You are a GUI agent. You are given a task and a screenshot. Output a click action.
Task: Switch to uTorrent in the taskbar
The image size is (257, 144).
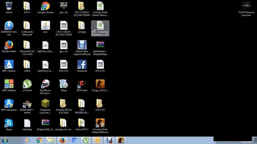[86, 140]
